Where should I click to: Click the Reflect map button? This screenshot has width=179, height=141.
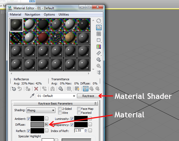pos(46,130)
